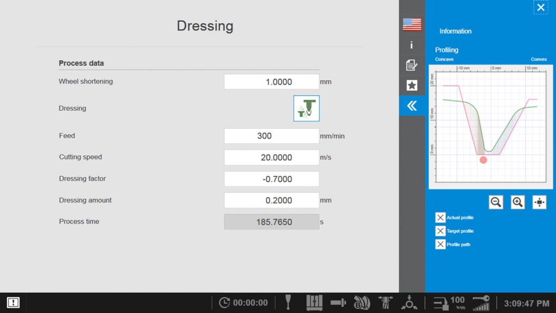
Task: Collapse the side panel with double chevron
Action: pos(412,106)
